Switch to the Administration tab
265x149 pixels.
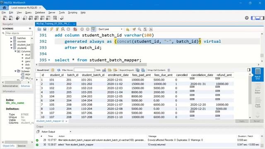(10, 86)
